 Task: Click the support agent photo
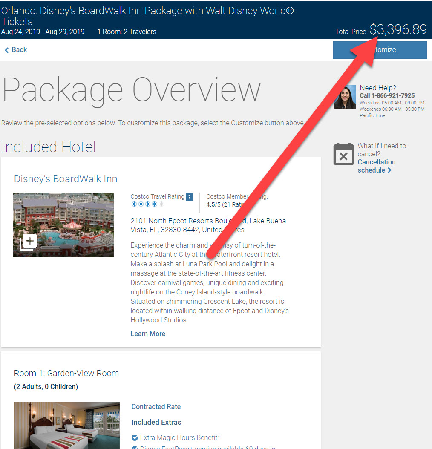pos(345,97)
